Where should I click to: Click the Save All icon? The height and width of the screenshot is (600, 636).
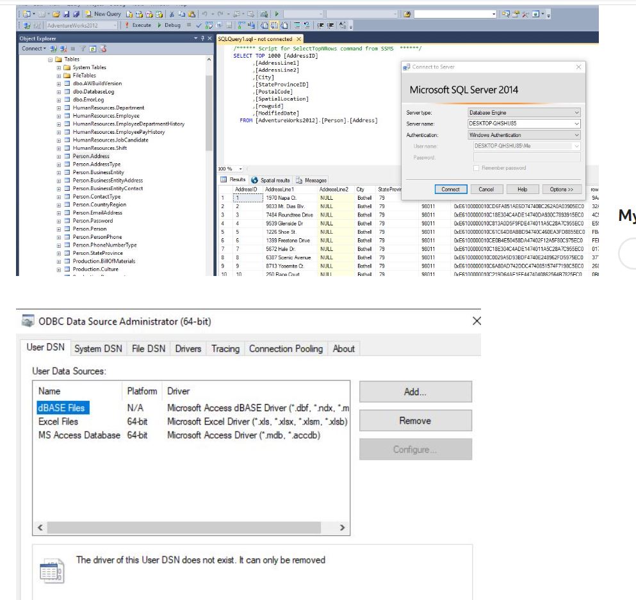point(76,14)
